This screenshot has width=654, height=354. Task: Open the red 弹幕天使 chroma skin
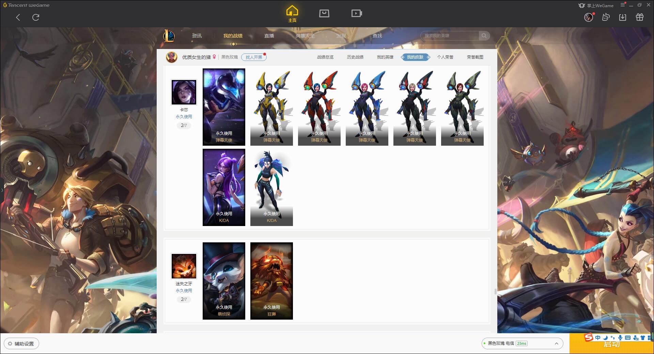319,107
